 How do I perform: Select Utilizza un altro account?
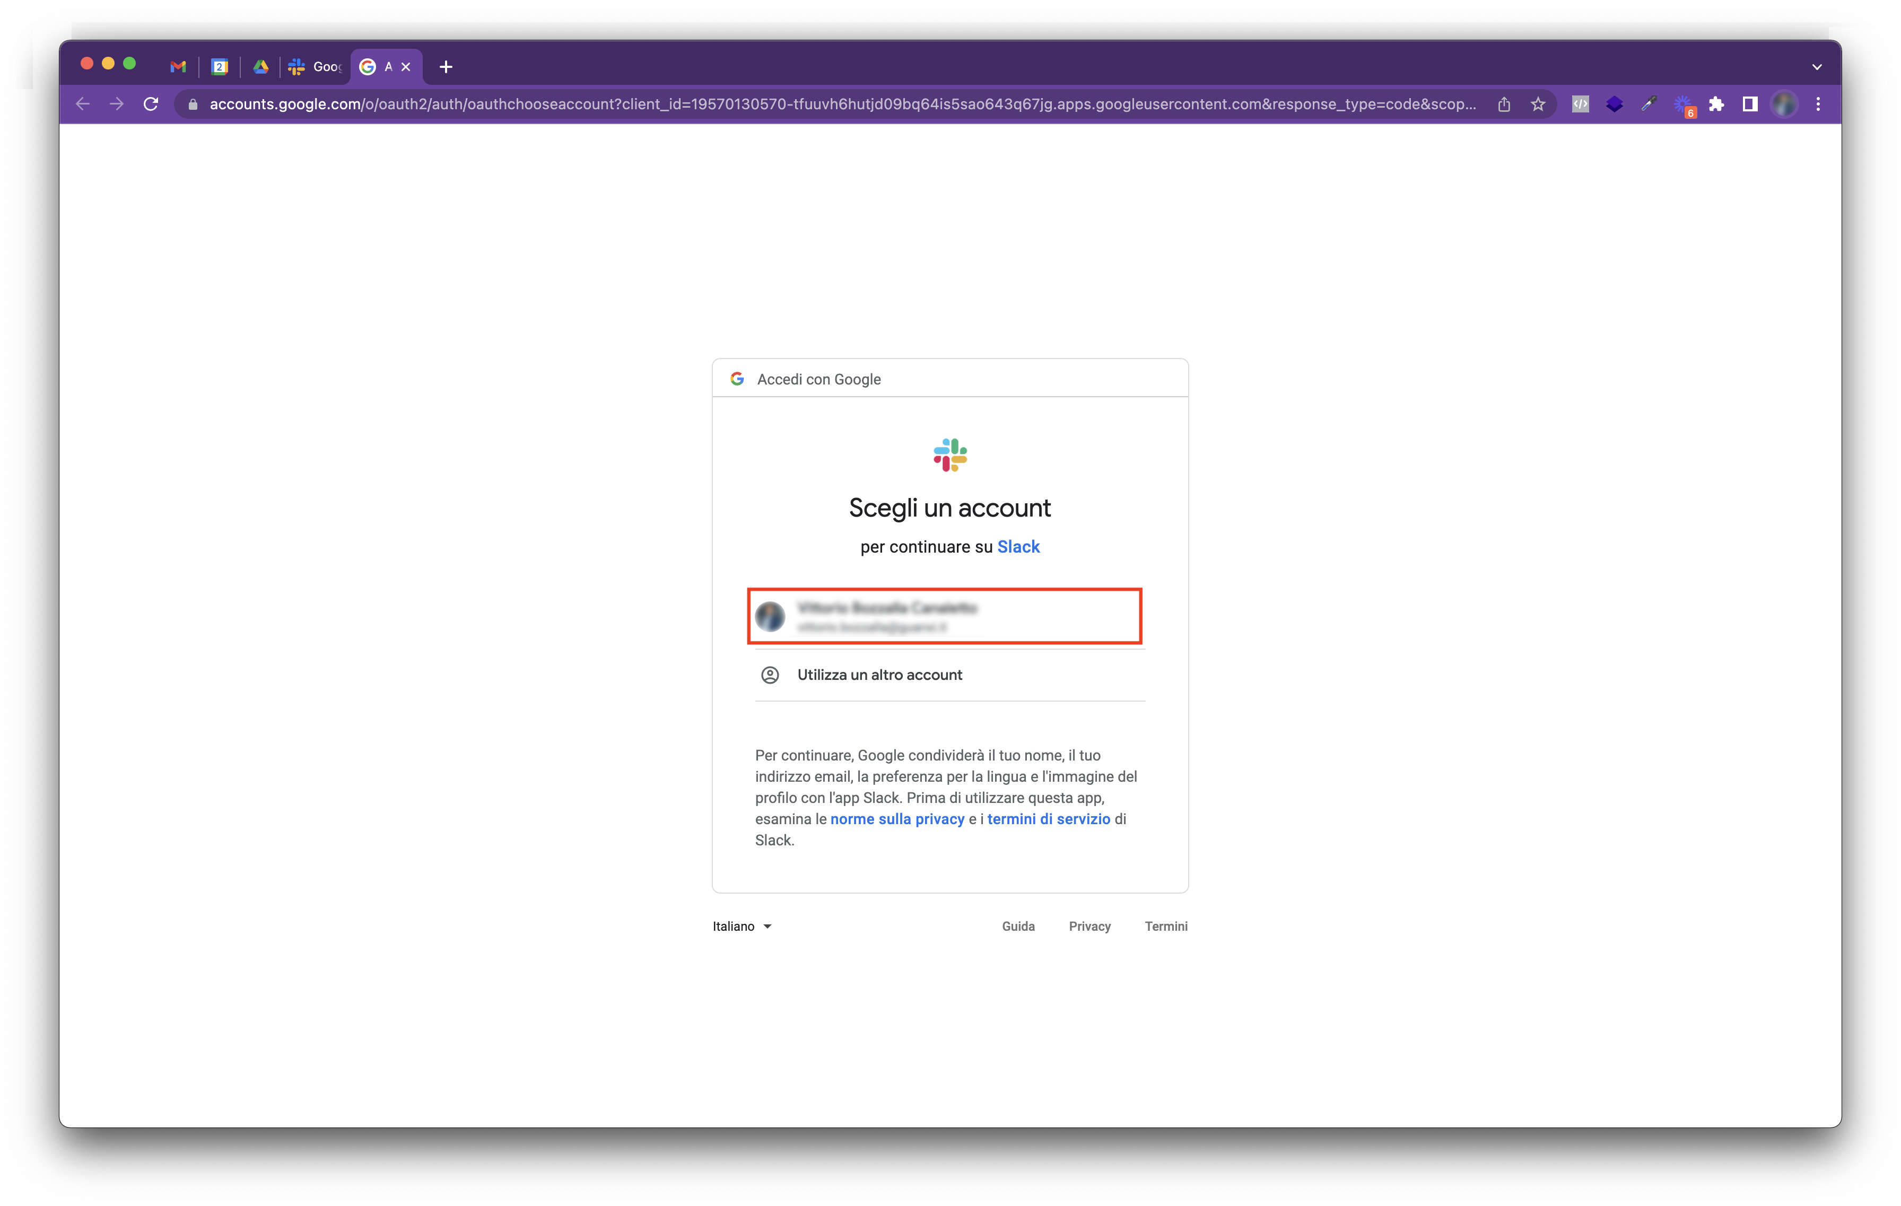pyautogui.click(x=879, y=675)
